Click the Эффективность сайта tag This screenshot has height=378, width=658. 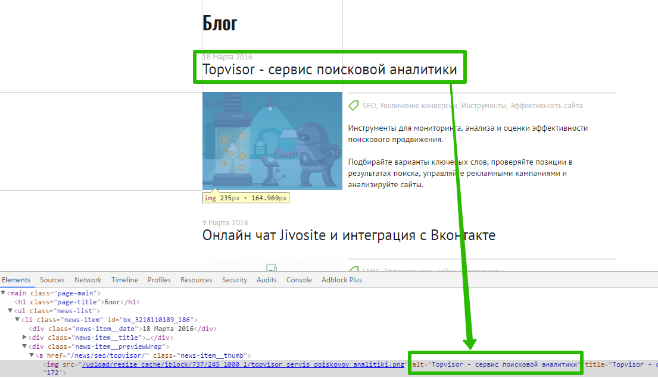[546, 106]
